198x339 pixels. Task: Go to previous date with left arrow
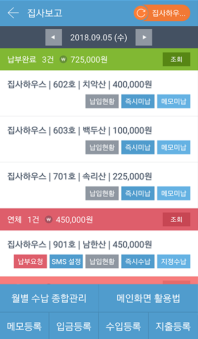[x=54, y=37]
